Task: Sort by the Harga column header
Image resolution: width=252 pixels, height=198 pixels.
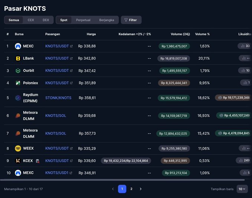Action: point(91,34)
